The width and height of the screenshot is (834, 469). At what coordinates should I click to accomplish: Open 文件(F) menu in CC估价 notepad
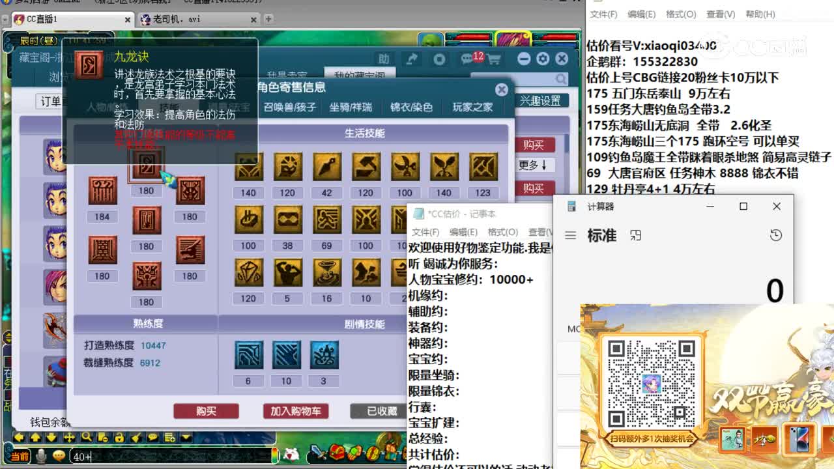(x=425, y=232)
